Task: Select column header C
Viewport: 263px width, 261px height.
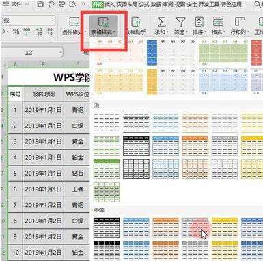Action: click(x=77, y=64)
